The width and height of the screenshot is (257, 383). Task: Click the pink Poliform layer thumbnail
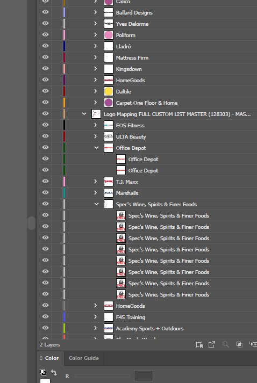109,35
